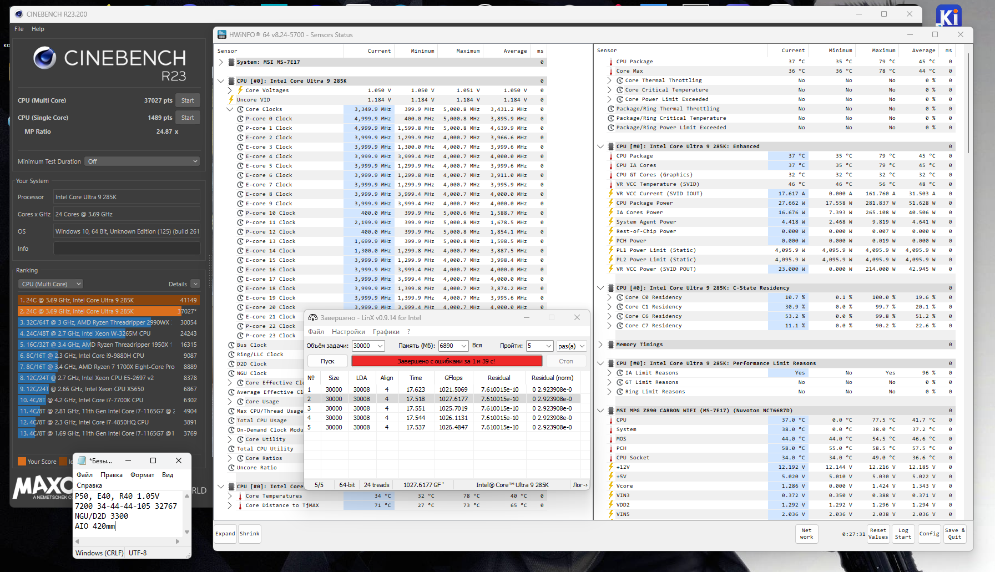This screenshot has width=995, height=572.
Task: Click the chip icon beside System: MSI MS-7E17
Action: (231, 62)
